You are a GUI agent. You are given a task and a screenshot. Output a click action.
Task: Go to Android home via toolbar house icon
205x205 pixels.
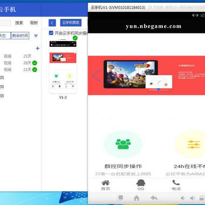(137, 198)
